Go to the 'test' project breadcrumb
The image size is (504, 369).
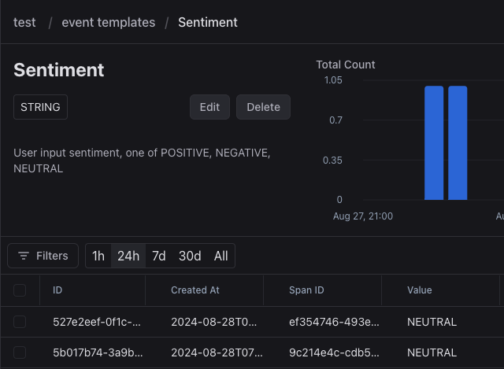tap(24, 22)
